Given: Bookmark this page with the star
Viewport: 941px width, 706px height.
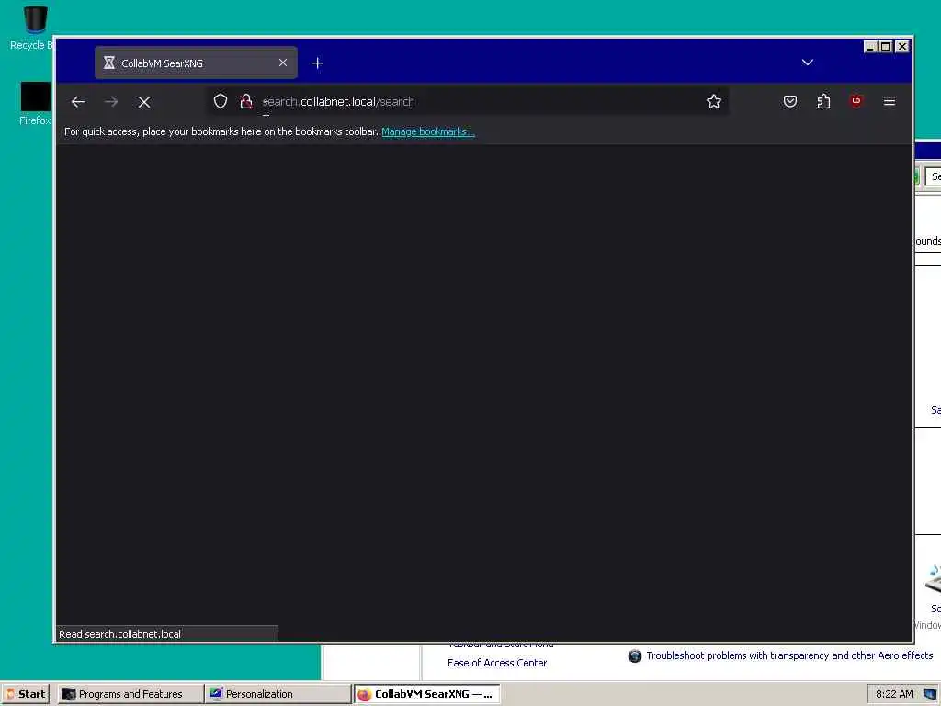Looking at the screenshot, I should (x=713, y=101).
